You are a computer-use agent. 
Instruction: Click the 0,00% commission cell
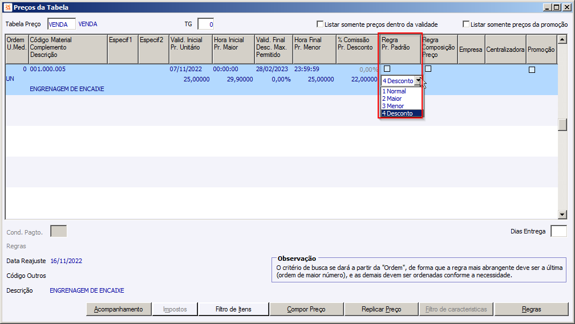[369, 69]
